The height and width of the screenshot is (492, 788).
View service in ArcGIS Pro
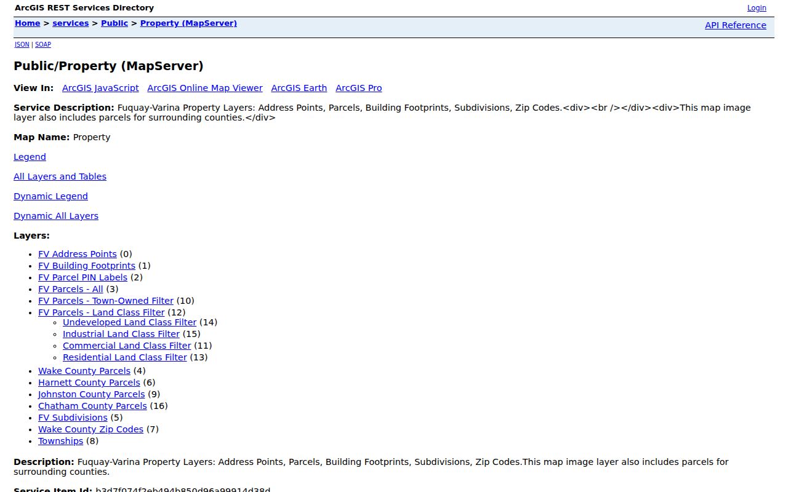[359, 88]
